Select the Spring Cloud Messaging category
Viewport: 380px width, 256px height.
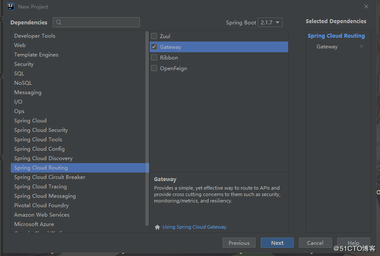[x=78, y=196]
